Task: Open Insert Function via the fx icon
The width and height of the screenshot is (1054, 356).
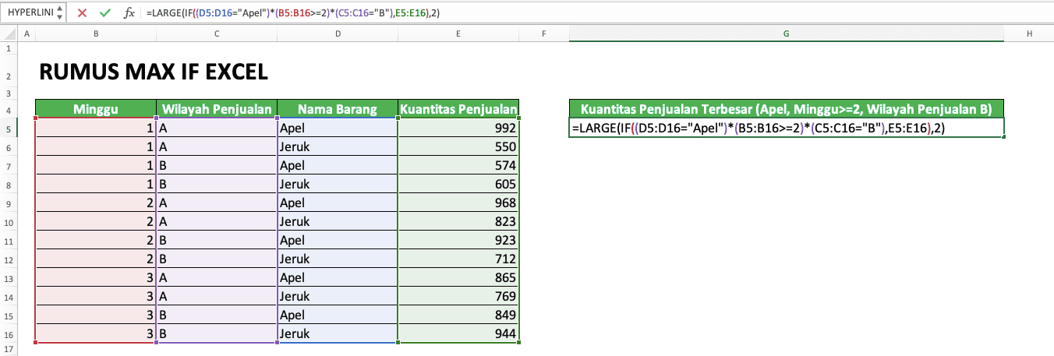Action: pos(129,13)
